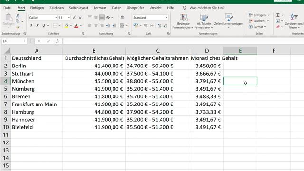Enable wrap text (Textumbruch) icon

(x=122, y=18)
